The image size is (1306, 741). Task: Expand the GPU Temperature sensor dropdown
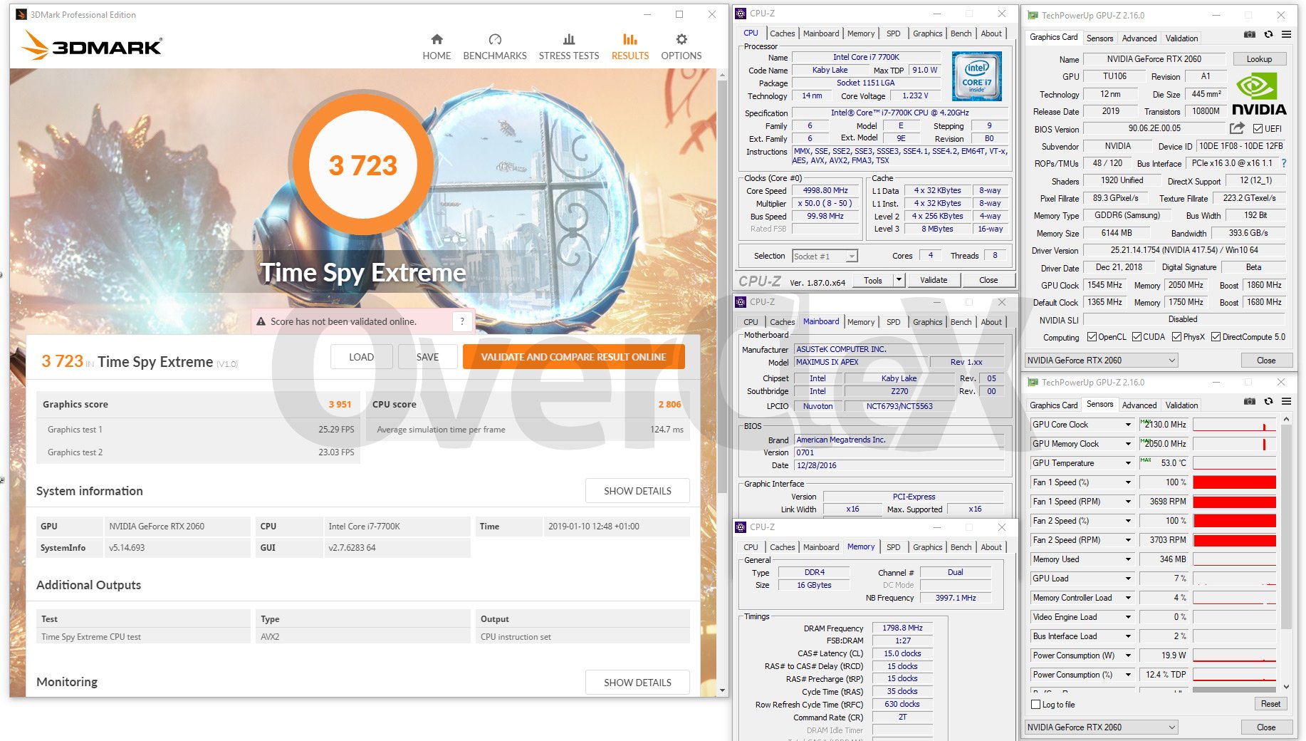[x=1128, y=463]
